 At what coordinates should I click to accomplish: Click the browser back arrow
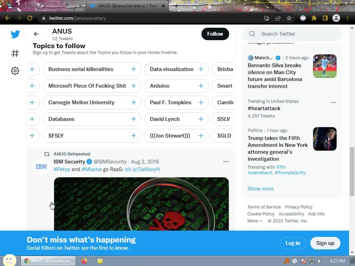[8, 18]
